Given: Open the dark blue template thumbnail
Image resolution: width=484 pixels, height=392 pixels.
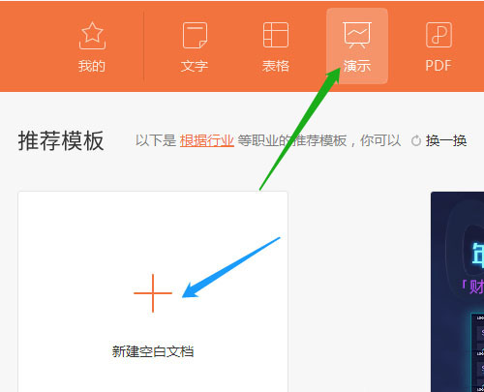Looking at the screenshot, I should 458,291.
